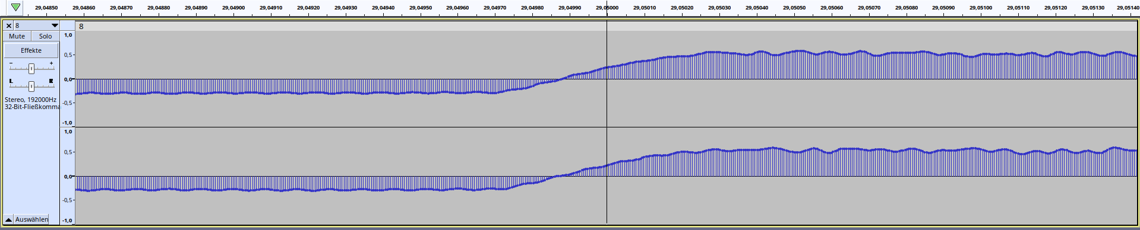The width and height of the screenshot is (1140, 230).
Task: Click the lower channel's 0,0 scale value
Action: (68, 176)
